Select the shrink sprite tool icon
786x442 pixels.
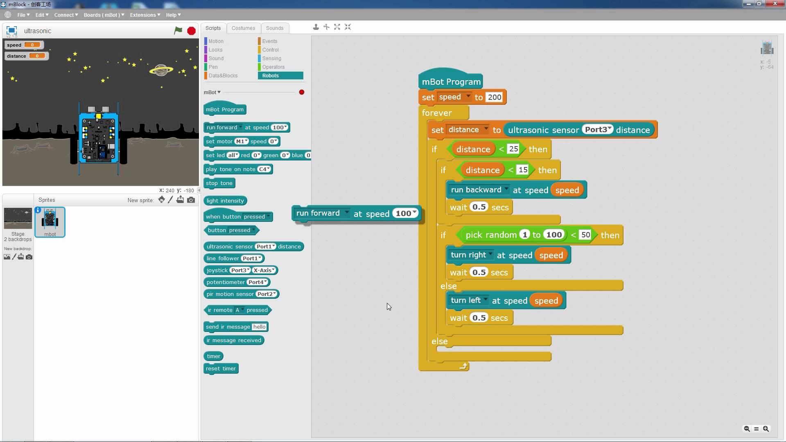pos(348,27)
